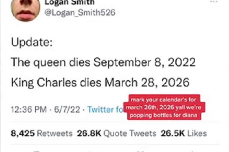Screen dimensions: 229x152
Task: Click the "queen dies September 8, 2022" line
Action: coord(115,62)
